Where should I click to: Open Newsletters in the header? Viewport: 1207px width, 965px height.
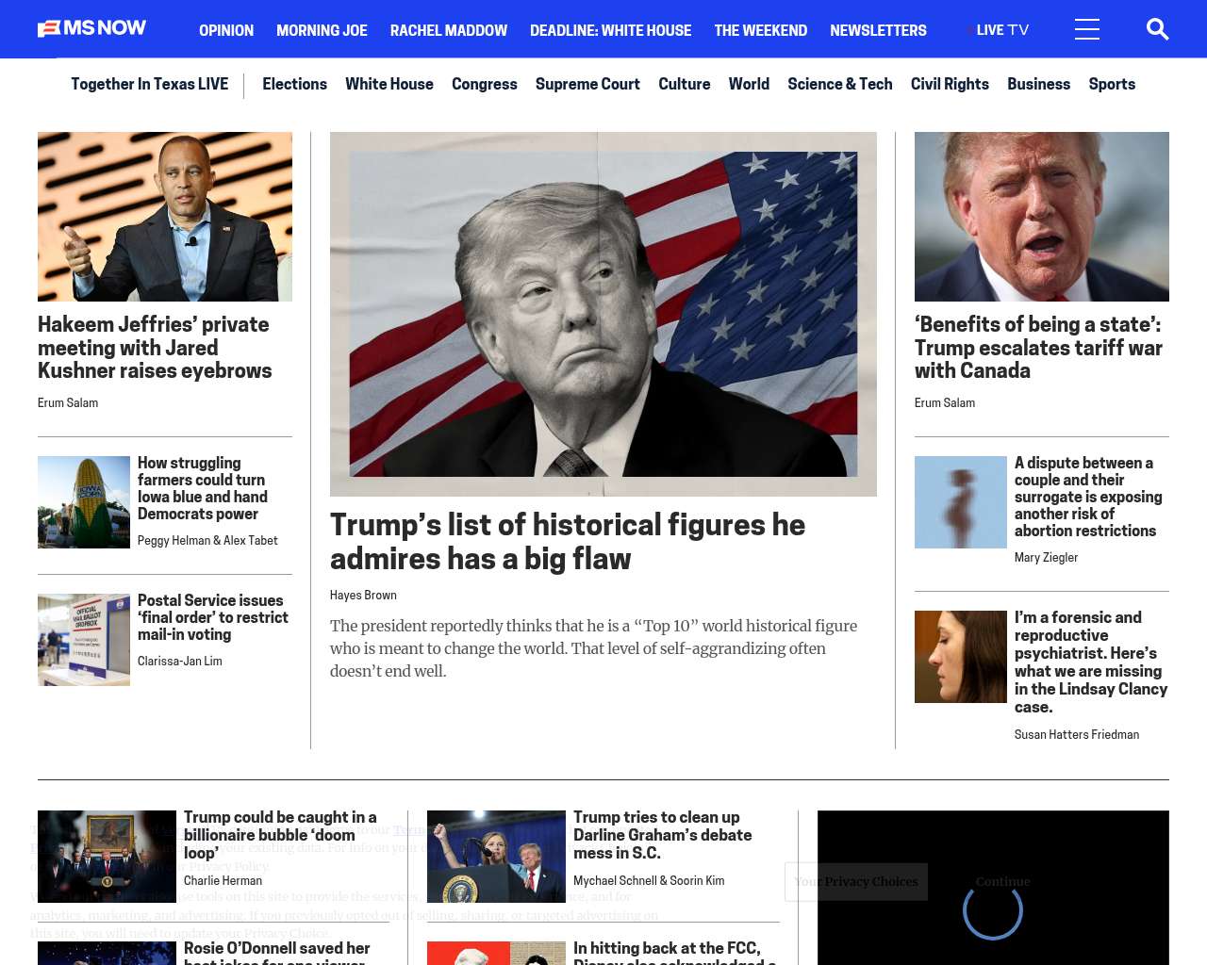click(878, 30)
